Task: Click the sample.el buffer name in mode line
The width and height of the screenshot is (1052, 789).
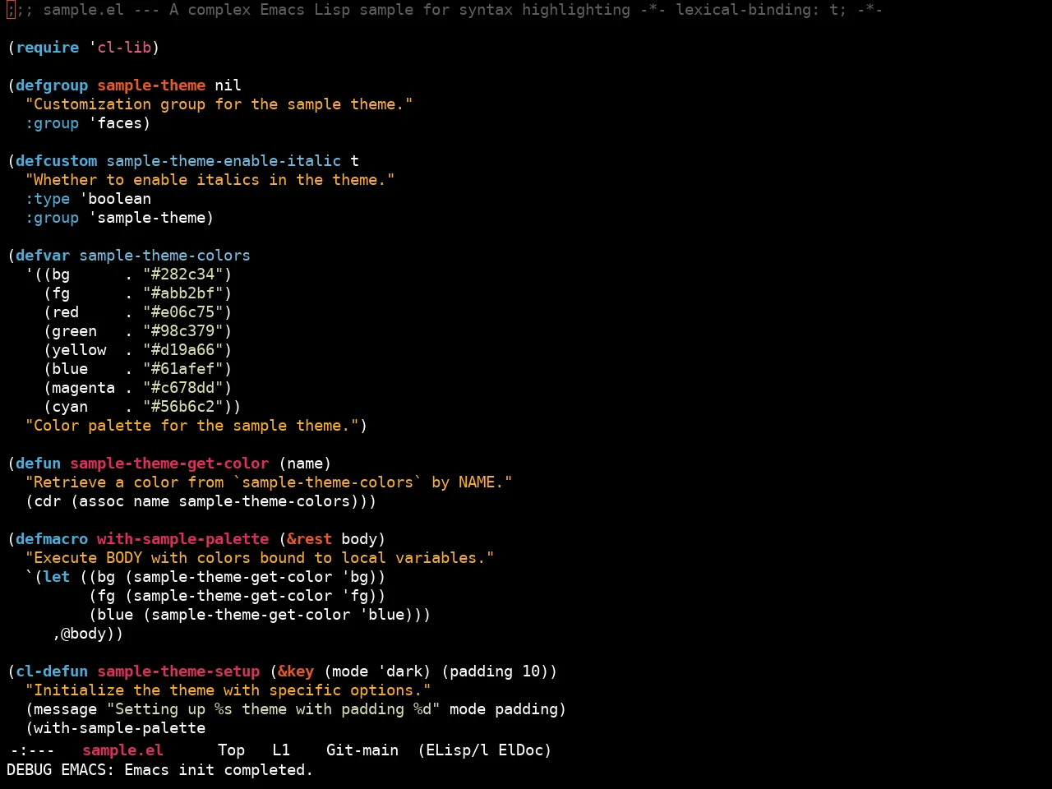Action: [x=122, y=750]
